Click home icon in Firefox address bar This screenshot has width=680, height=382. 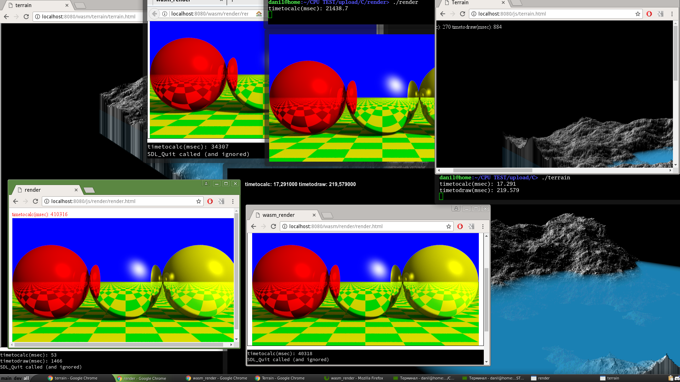click(x=259, y=14)
